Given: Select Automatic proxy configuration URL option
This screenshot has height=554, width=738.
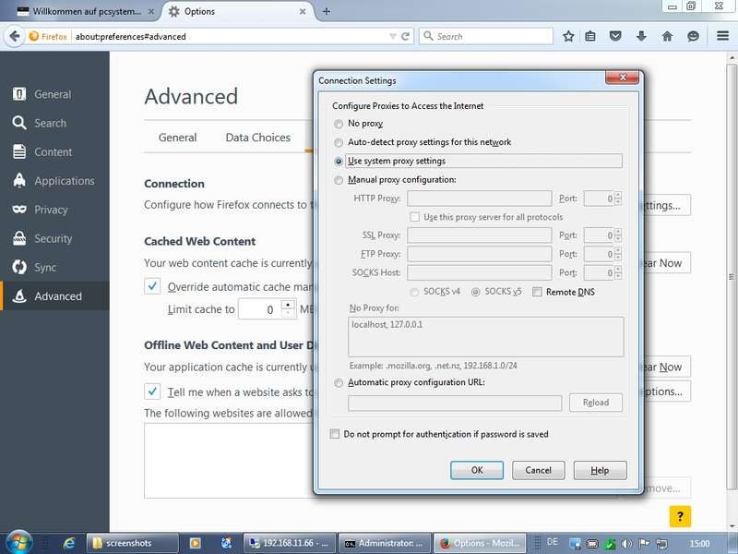Looking at the screenshot, I should [x=339, y=382].
